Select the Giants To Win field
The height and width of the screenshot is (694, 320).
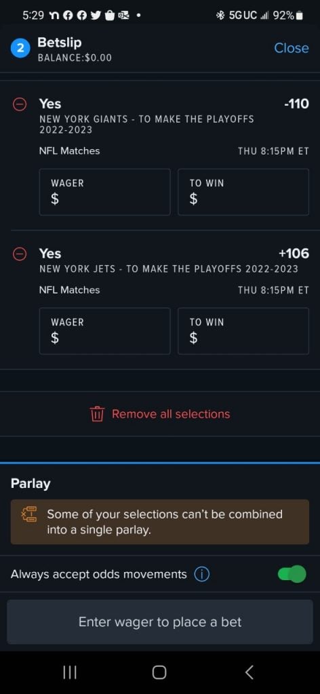click(x=243, y=192)
